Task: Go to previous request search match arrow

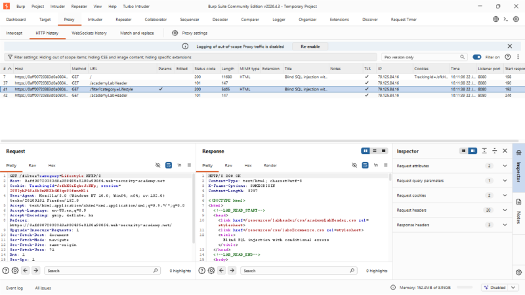Action: (26, 271)
